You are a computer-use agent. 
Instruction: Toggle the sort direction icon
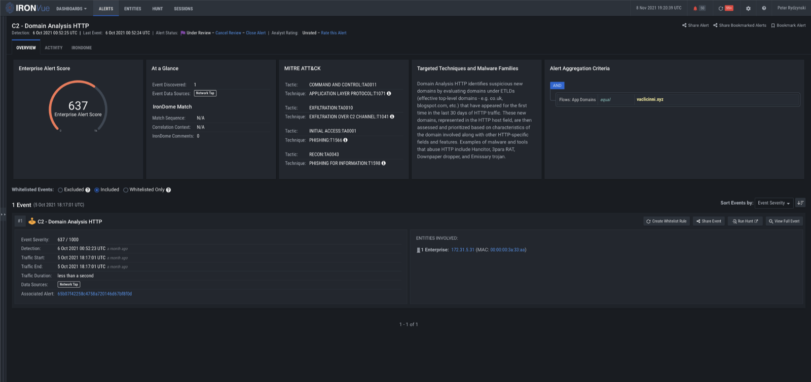(800, 203)
